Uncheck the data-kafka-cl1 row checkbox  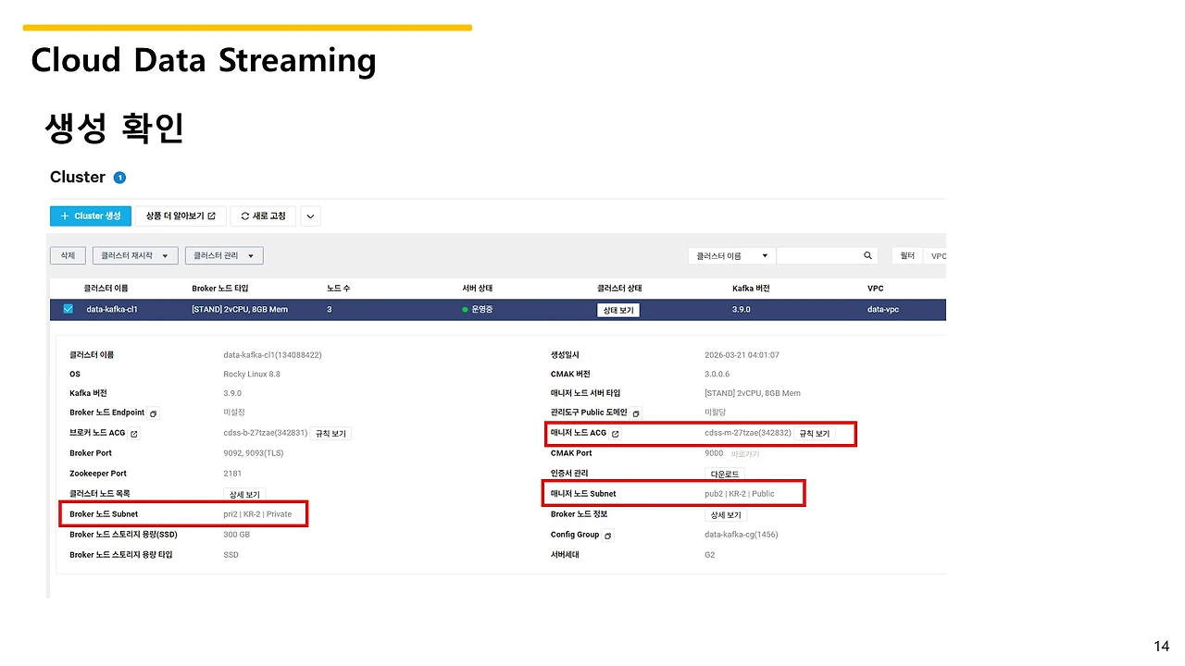(68, 309)
